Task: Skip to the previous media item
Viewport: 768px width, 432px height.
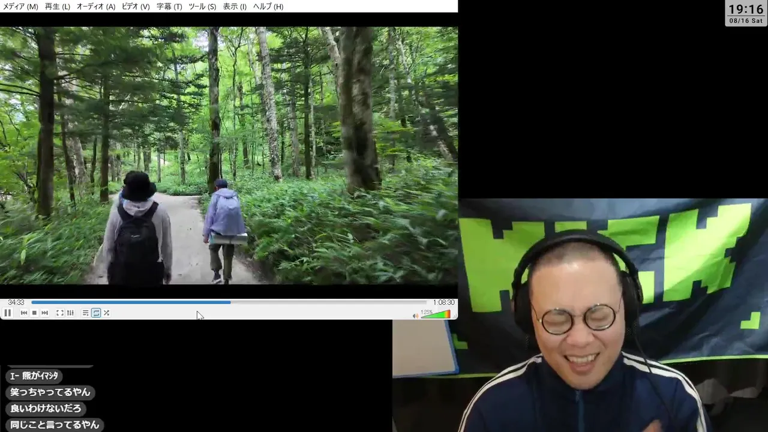Action: coord(24,313)
